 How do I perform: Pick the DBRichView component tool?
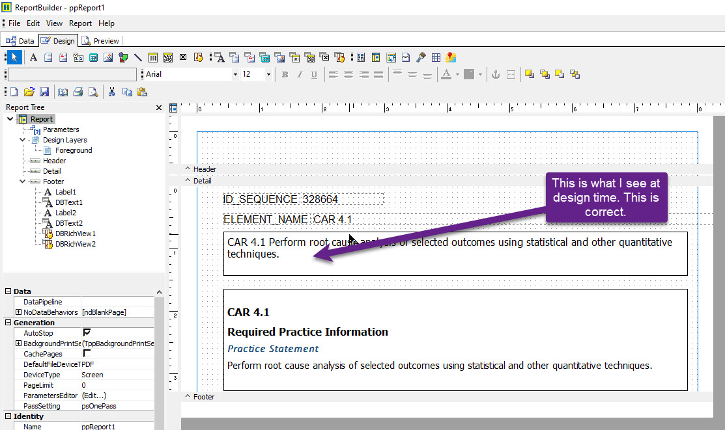pyautogui.click(x=339, y=57)
